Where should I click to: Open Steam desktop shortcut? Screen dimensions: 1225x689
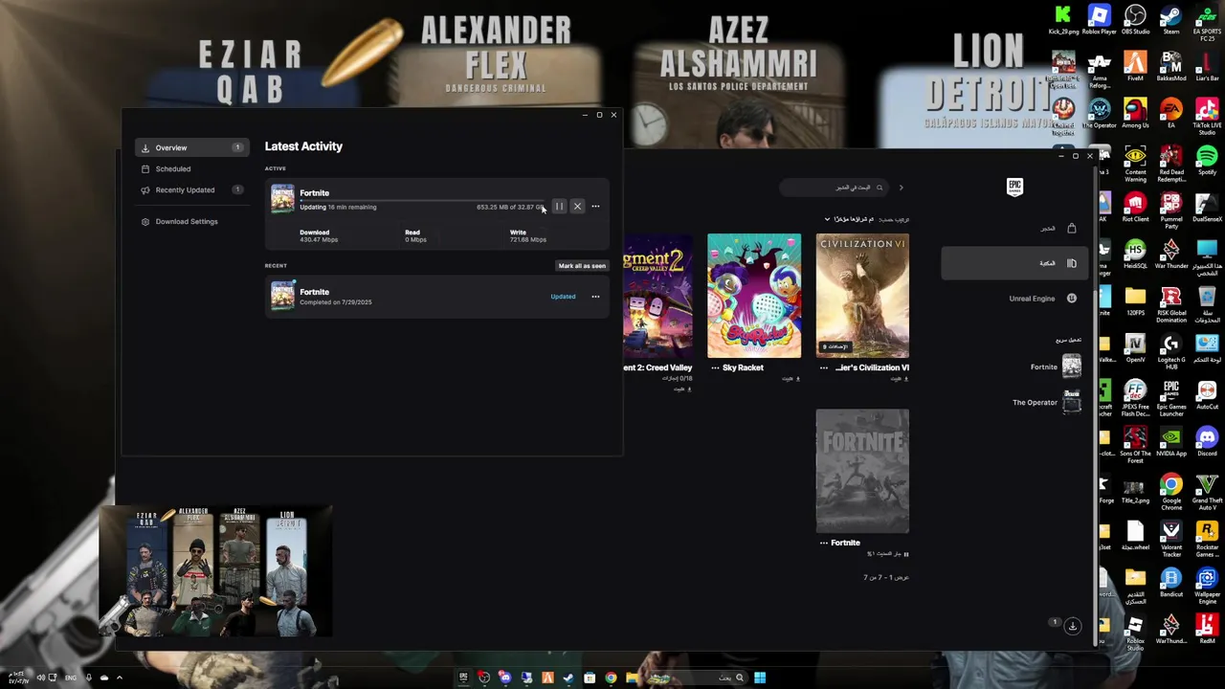1170,20
